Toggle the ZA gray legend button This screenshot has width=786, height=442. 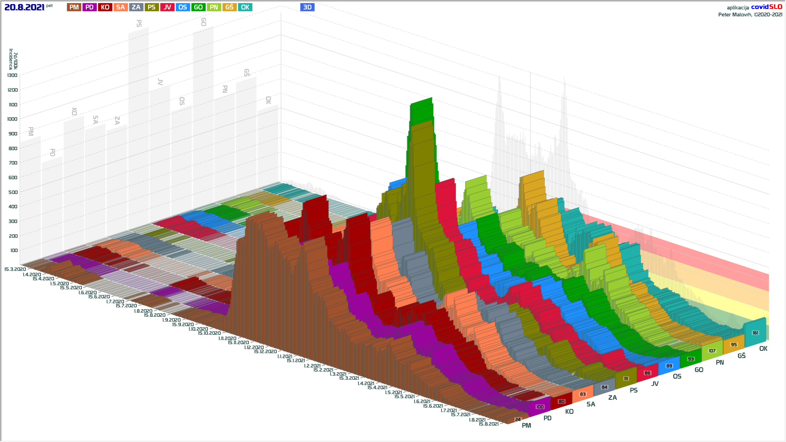(x=136, y=7)
